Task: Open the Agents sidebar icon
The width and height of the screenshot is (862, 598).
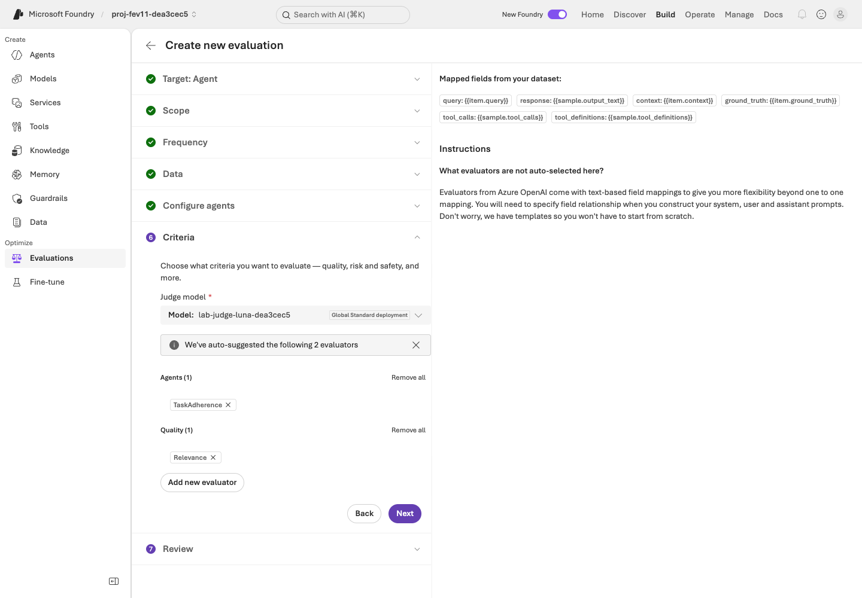Action: click(17, 55)
